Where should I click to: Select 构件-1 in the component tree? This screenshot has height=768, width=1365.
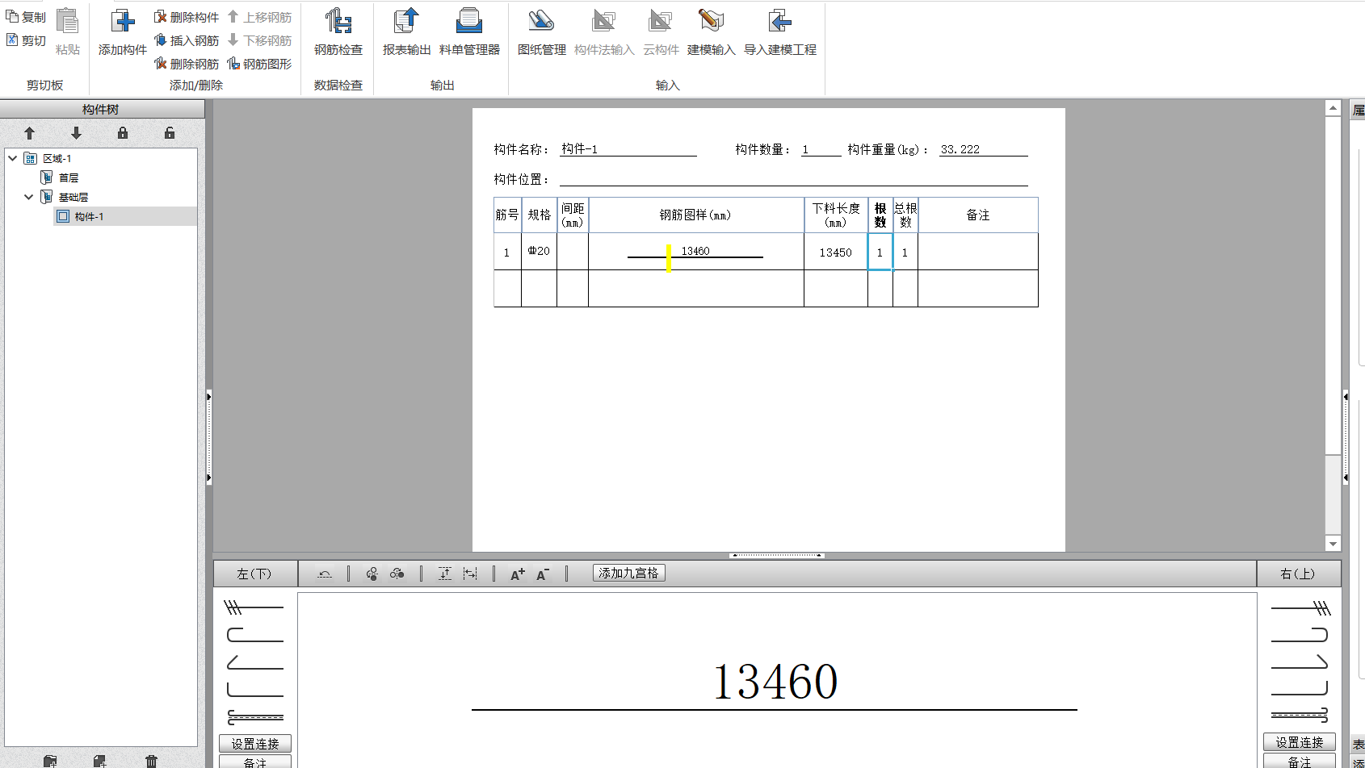tap(89, 216)
